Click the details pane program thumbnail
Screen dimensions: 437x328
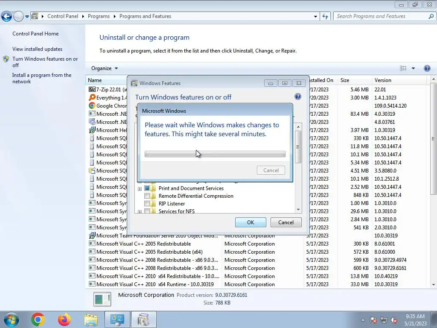pos(102,299)
